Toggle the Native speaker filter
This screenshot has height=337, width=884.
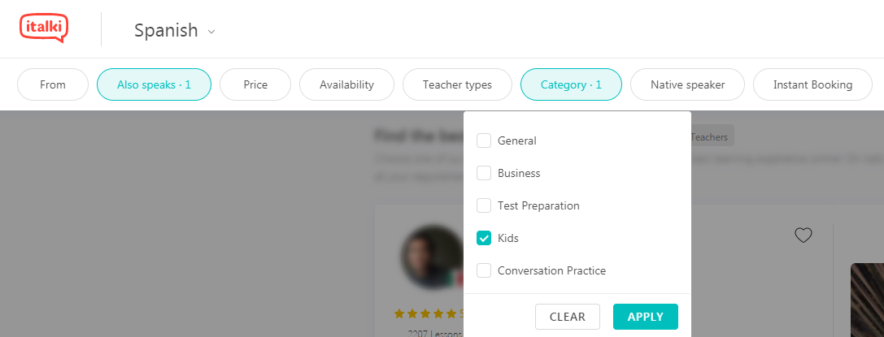[x=688, y=85]
